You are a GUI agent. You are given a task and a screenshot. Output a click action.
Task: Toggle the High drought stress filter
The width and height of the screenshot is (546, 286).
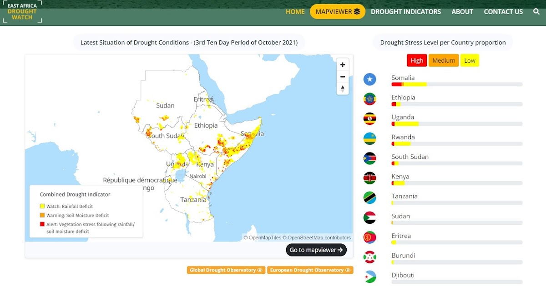pos(416,60)
